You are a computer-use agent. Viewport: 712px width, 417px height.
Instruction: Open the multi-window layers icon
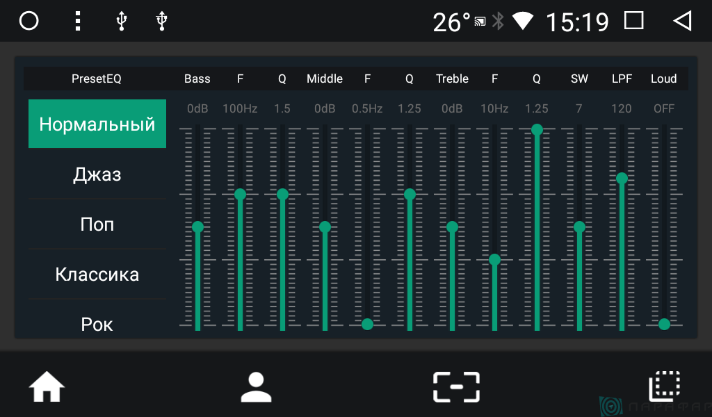(664, 386)
